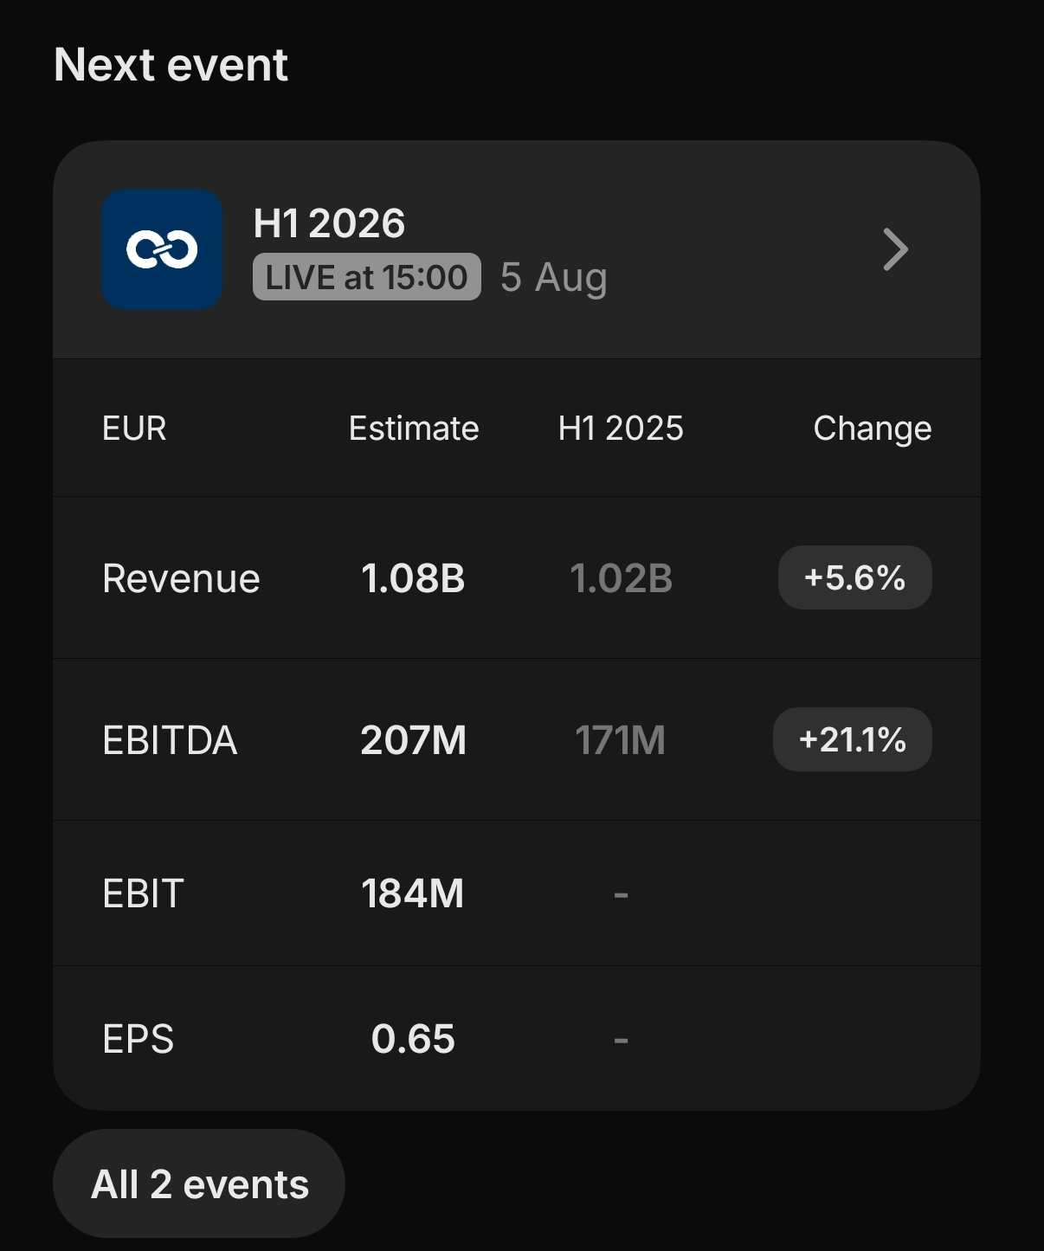
Task: Tap the Estimate column header
Action: click(414, 429)
